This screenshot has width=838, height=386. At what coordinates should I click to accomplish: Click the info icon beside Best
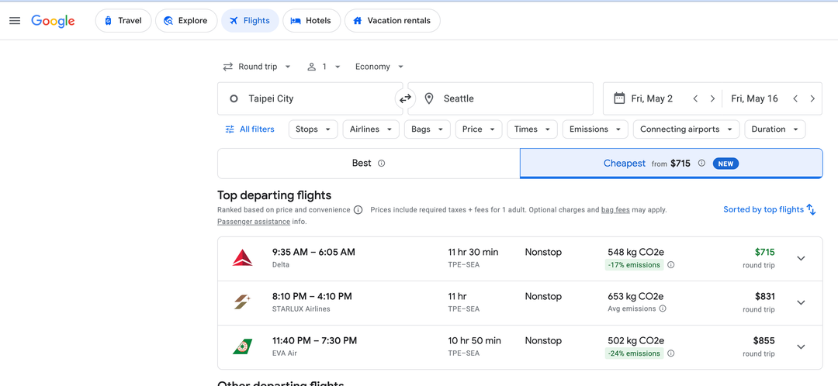click(x=381, y=164)
